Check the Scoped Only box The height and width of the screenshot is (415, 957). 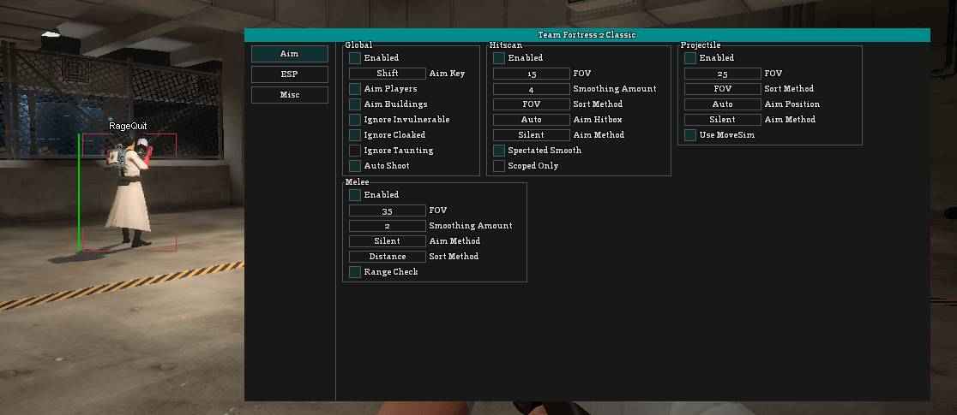[x=499, y=166]
